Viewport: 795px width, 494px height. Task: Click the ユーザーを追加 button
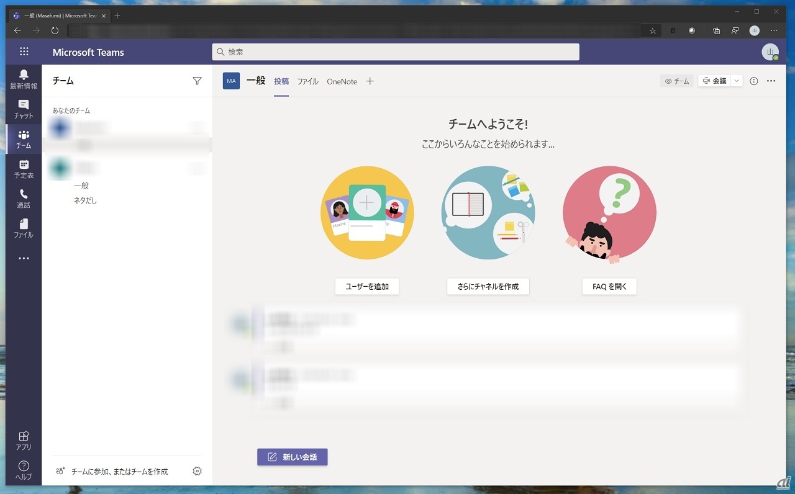point(366,286)
